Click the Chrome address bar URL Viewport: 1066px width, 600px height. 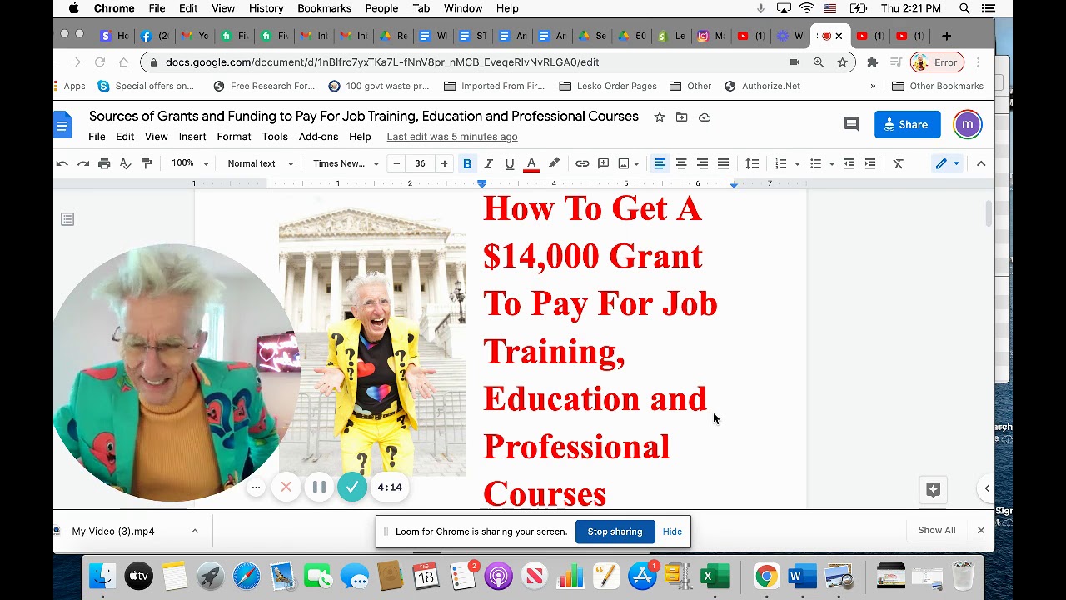[x=382, y=62]
